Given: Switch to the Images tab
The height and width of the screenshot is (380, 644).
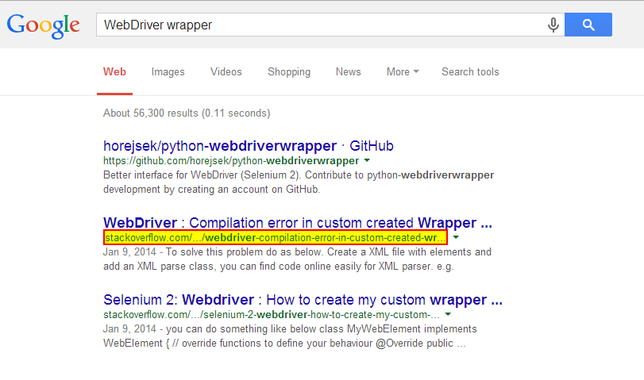Looking at the screenshot, I should 168,72.
